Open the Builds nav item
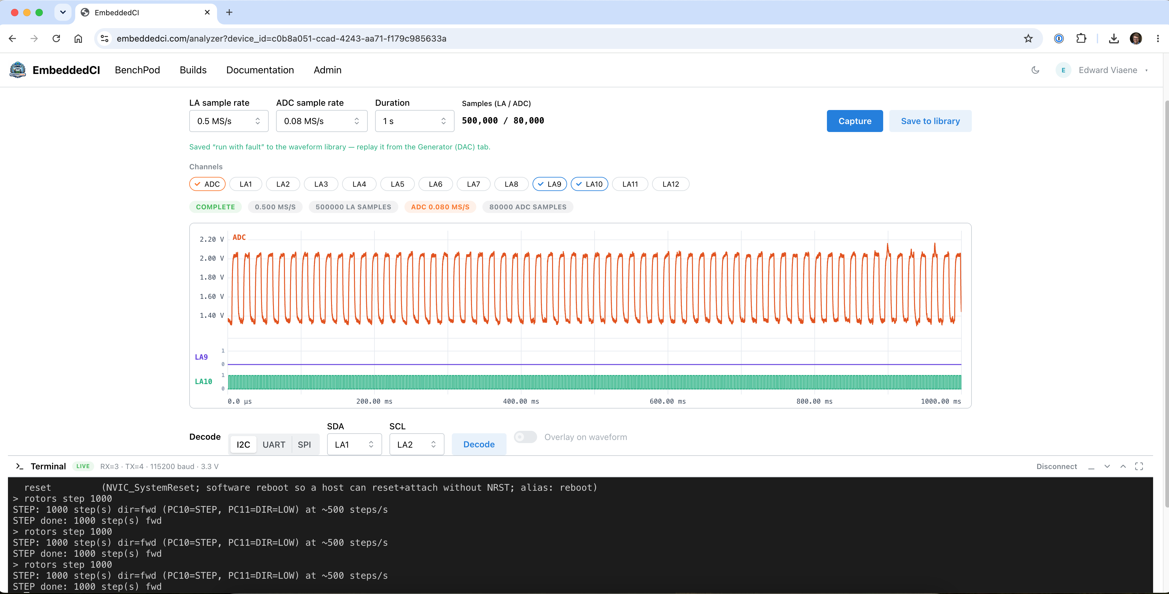 (193, 70)
